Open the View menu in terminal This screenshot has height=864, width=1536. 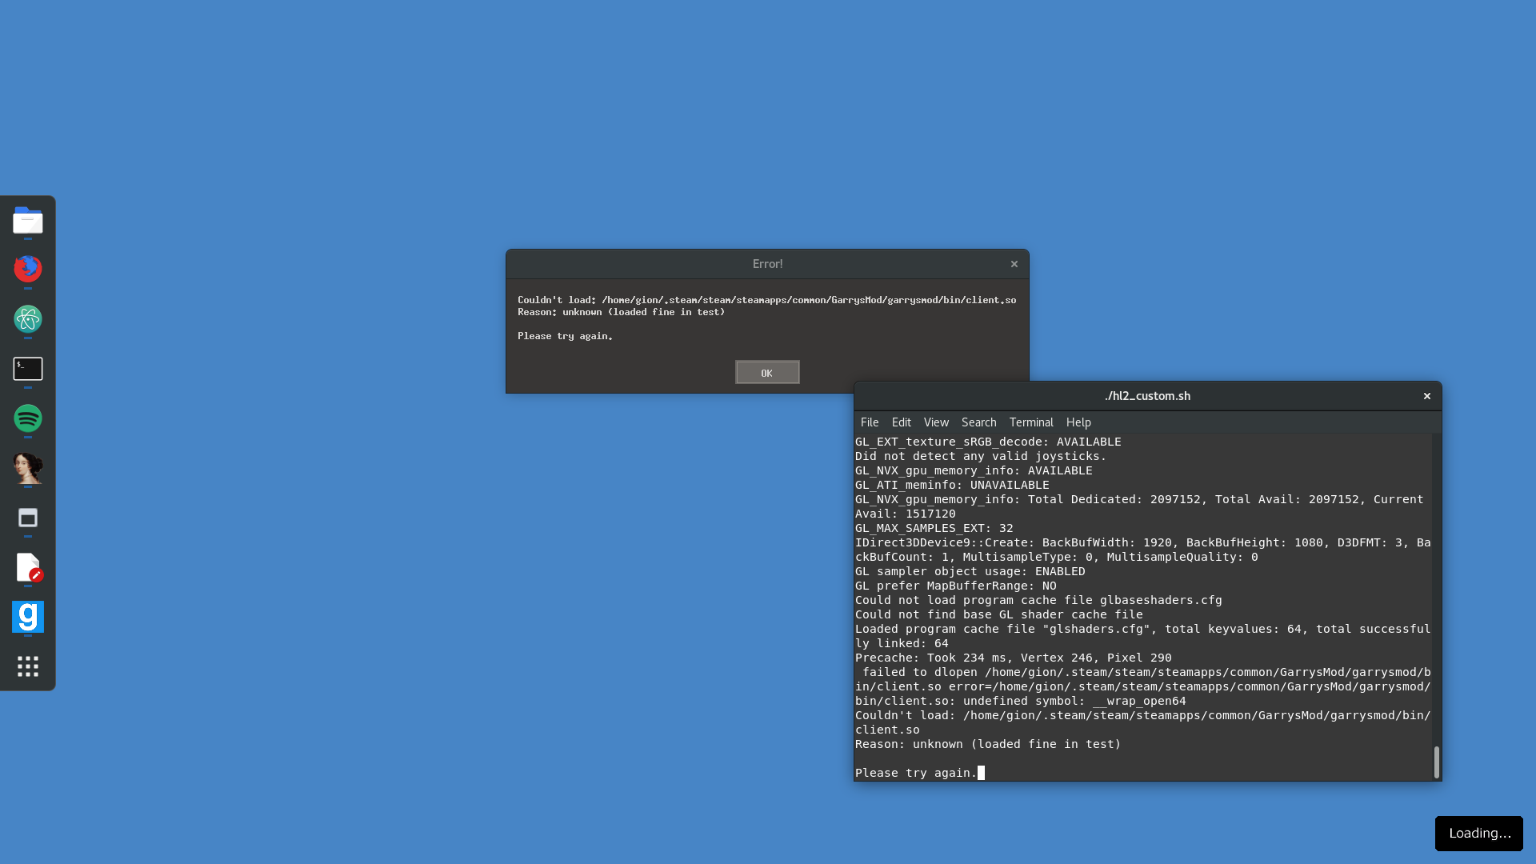[936, 422]
